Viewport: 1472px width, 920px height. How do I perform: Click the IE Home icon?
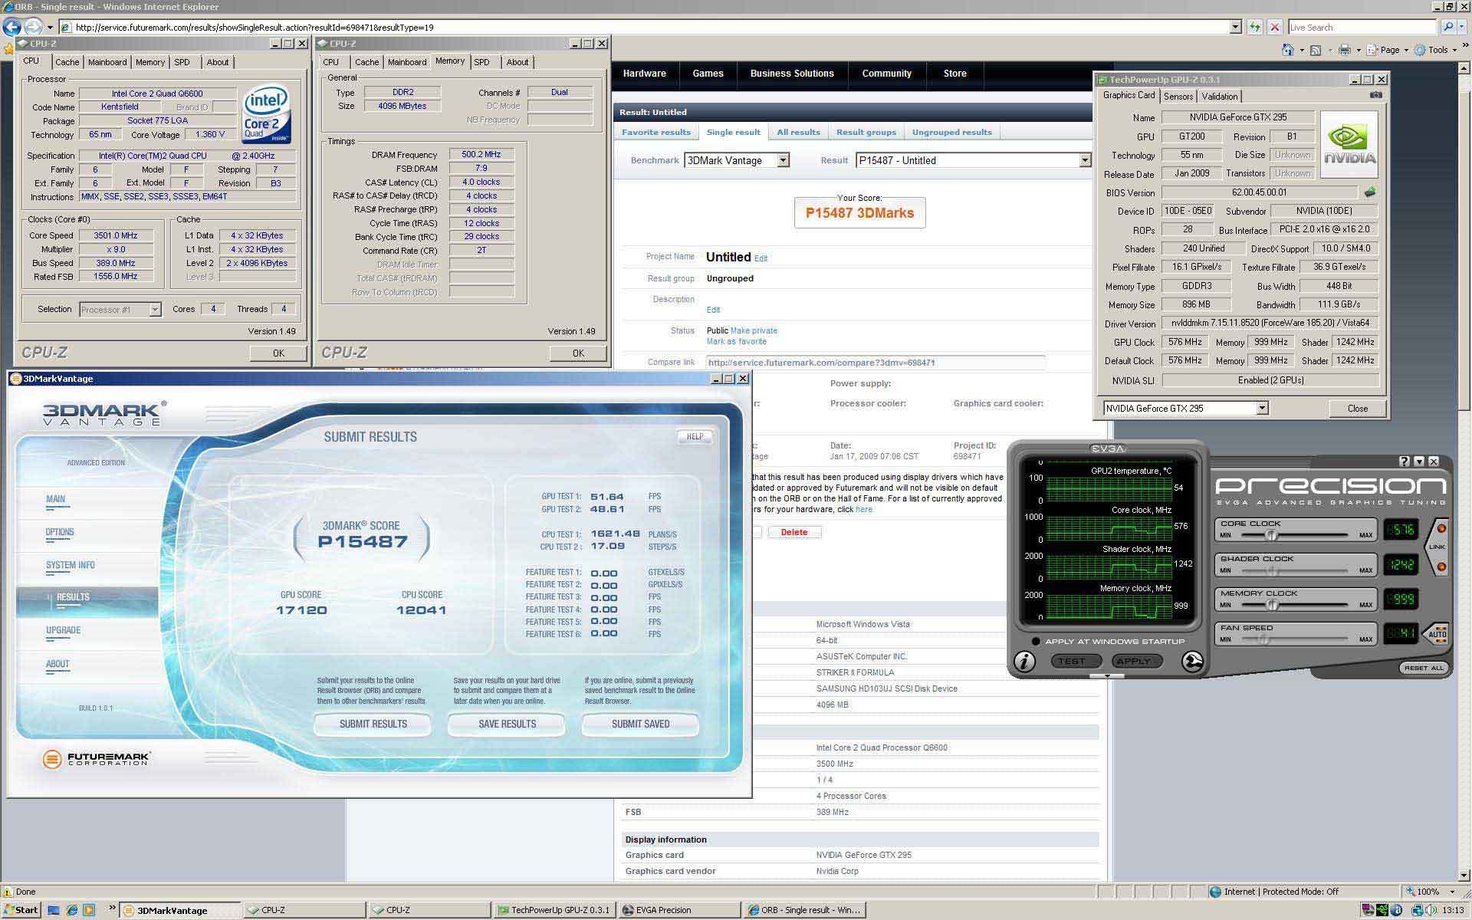(1288, 50)
